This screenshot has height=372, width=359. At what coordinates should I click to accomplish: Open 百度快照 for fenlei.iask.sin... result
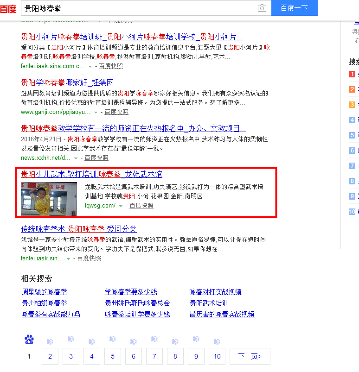[89, 259]
